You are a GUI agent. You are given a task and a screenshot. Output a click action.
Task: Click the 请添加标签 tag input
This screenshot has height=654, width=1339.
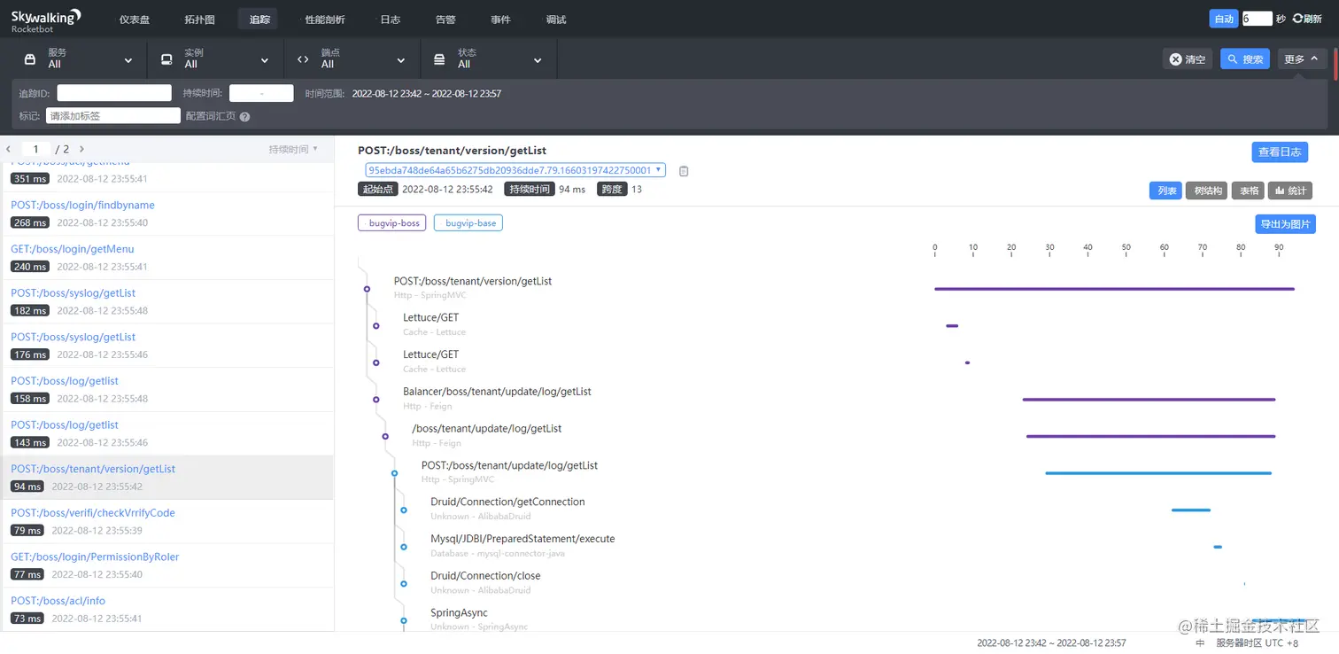113,116
